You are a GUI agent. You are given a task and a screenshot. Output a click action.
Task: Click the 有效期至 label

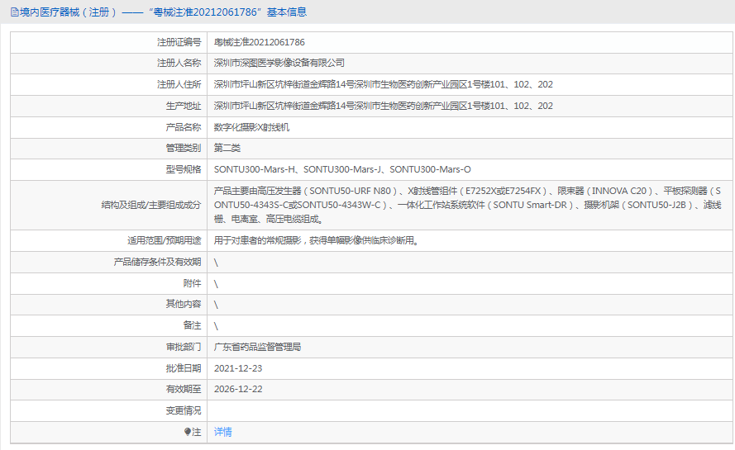click(x=184, y=389)
